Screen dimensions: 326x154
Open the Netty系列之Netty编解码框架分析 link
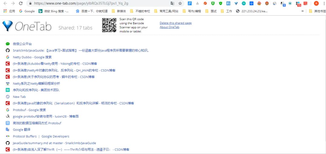37,83
